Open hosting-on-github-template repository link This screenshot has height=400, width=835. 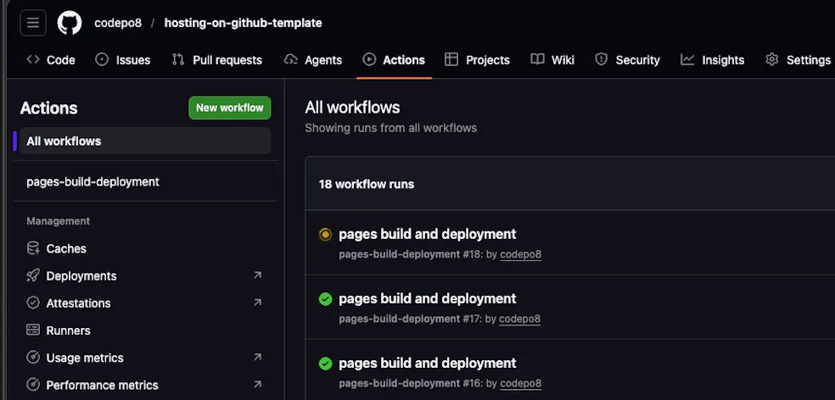click(243, 23)
